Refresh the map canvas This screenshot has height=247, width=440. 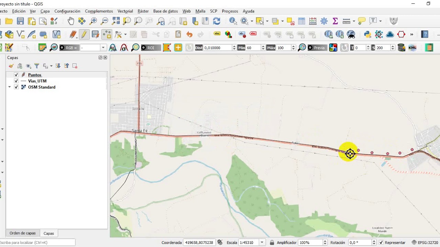click(217, 21)
